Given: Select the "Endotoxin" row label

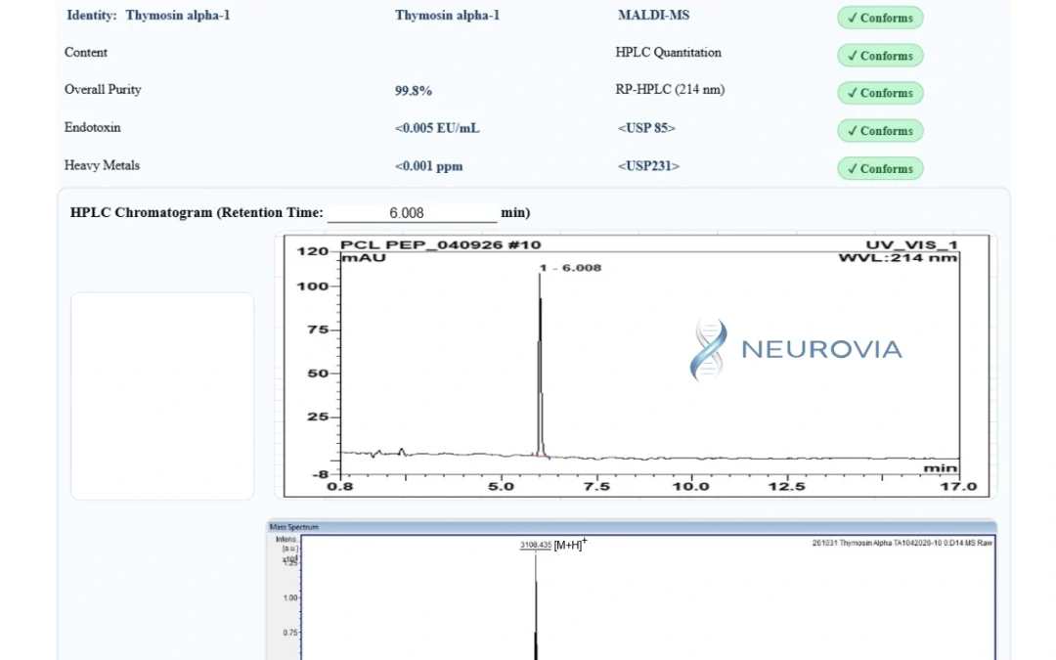Looking at the screenshot, I should pyautogui.click(x=92, y=127).
